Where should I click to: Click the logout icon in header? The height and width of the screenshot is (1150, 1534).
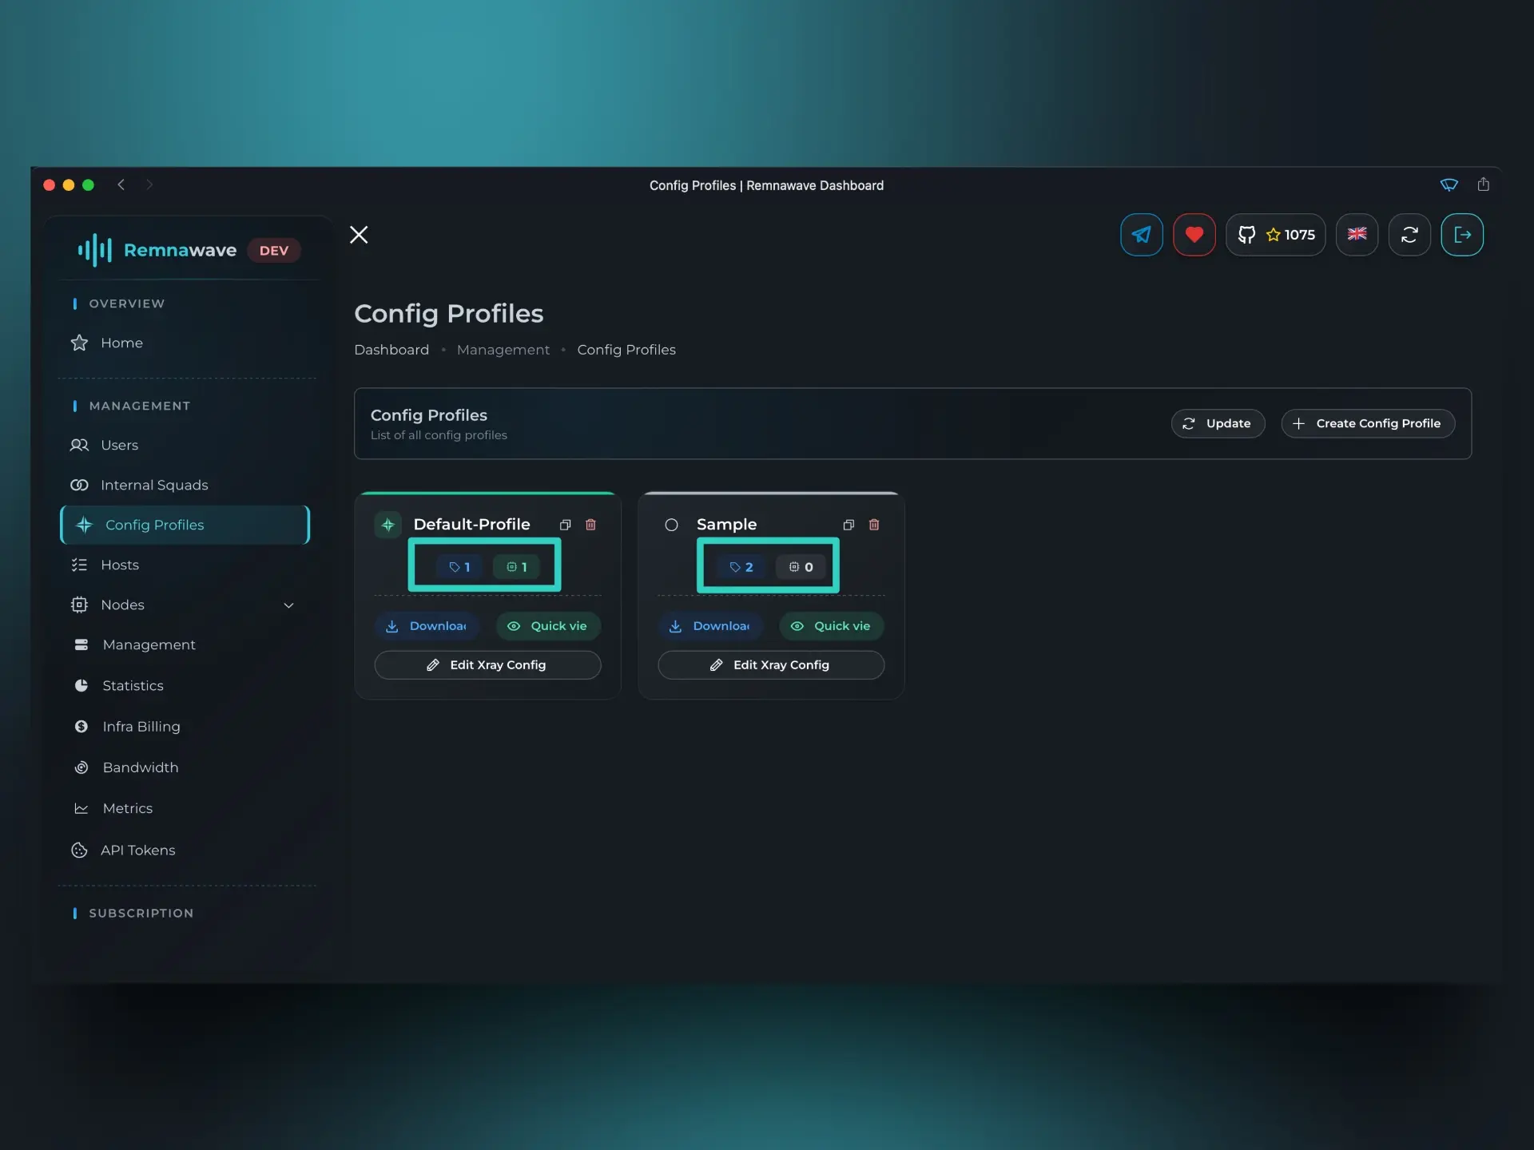[1462, 235]
